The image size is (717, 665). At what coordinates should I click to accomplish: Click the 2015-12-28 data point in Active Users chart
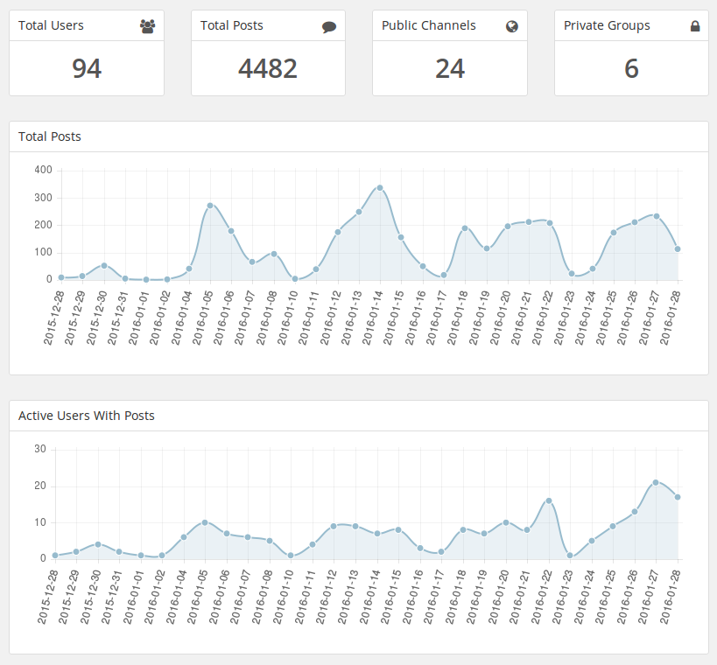55,556
